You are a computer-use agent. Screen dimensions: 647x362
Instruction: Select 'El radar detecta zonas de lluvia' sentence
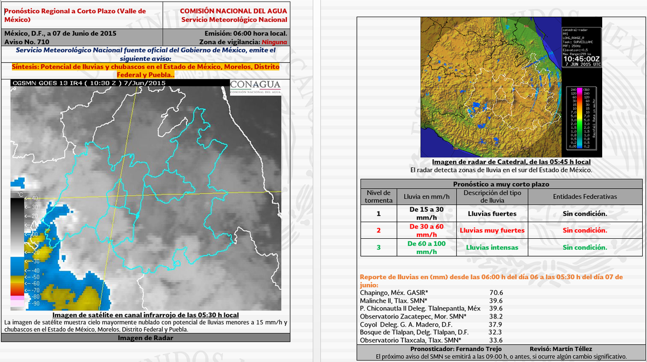(x=501, y=170)
